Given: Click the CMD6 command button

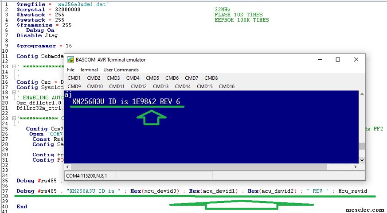Looking at the screenshot, I should (172, 78).
